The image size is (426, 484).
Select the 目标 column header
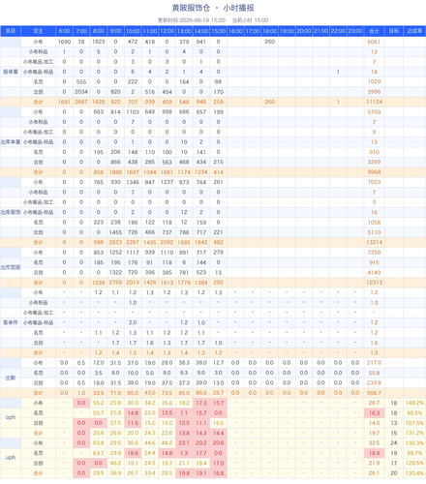coord(394,31)
